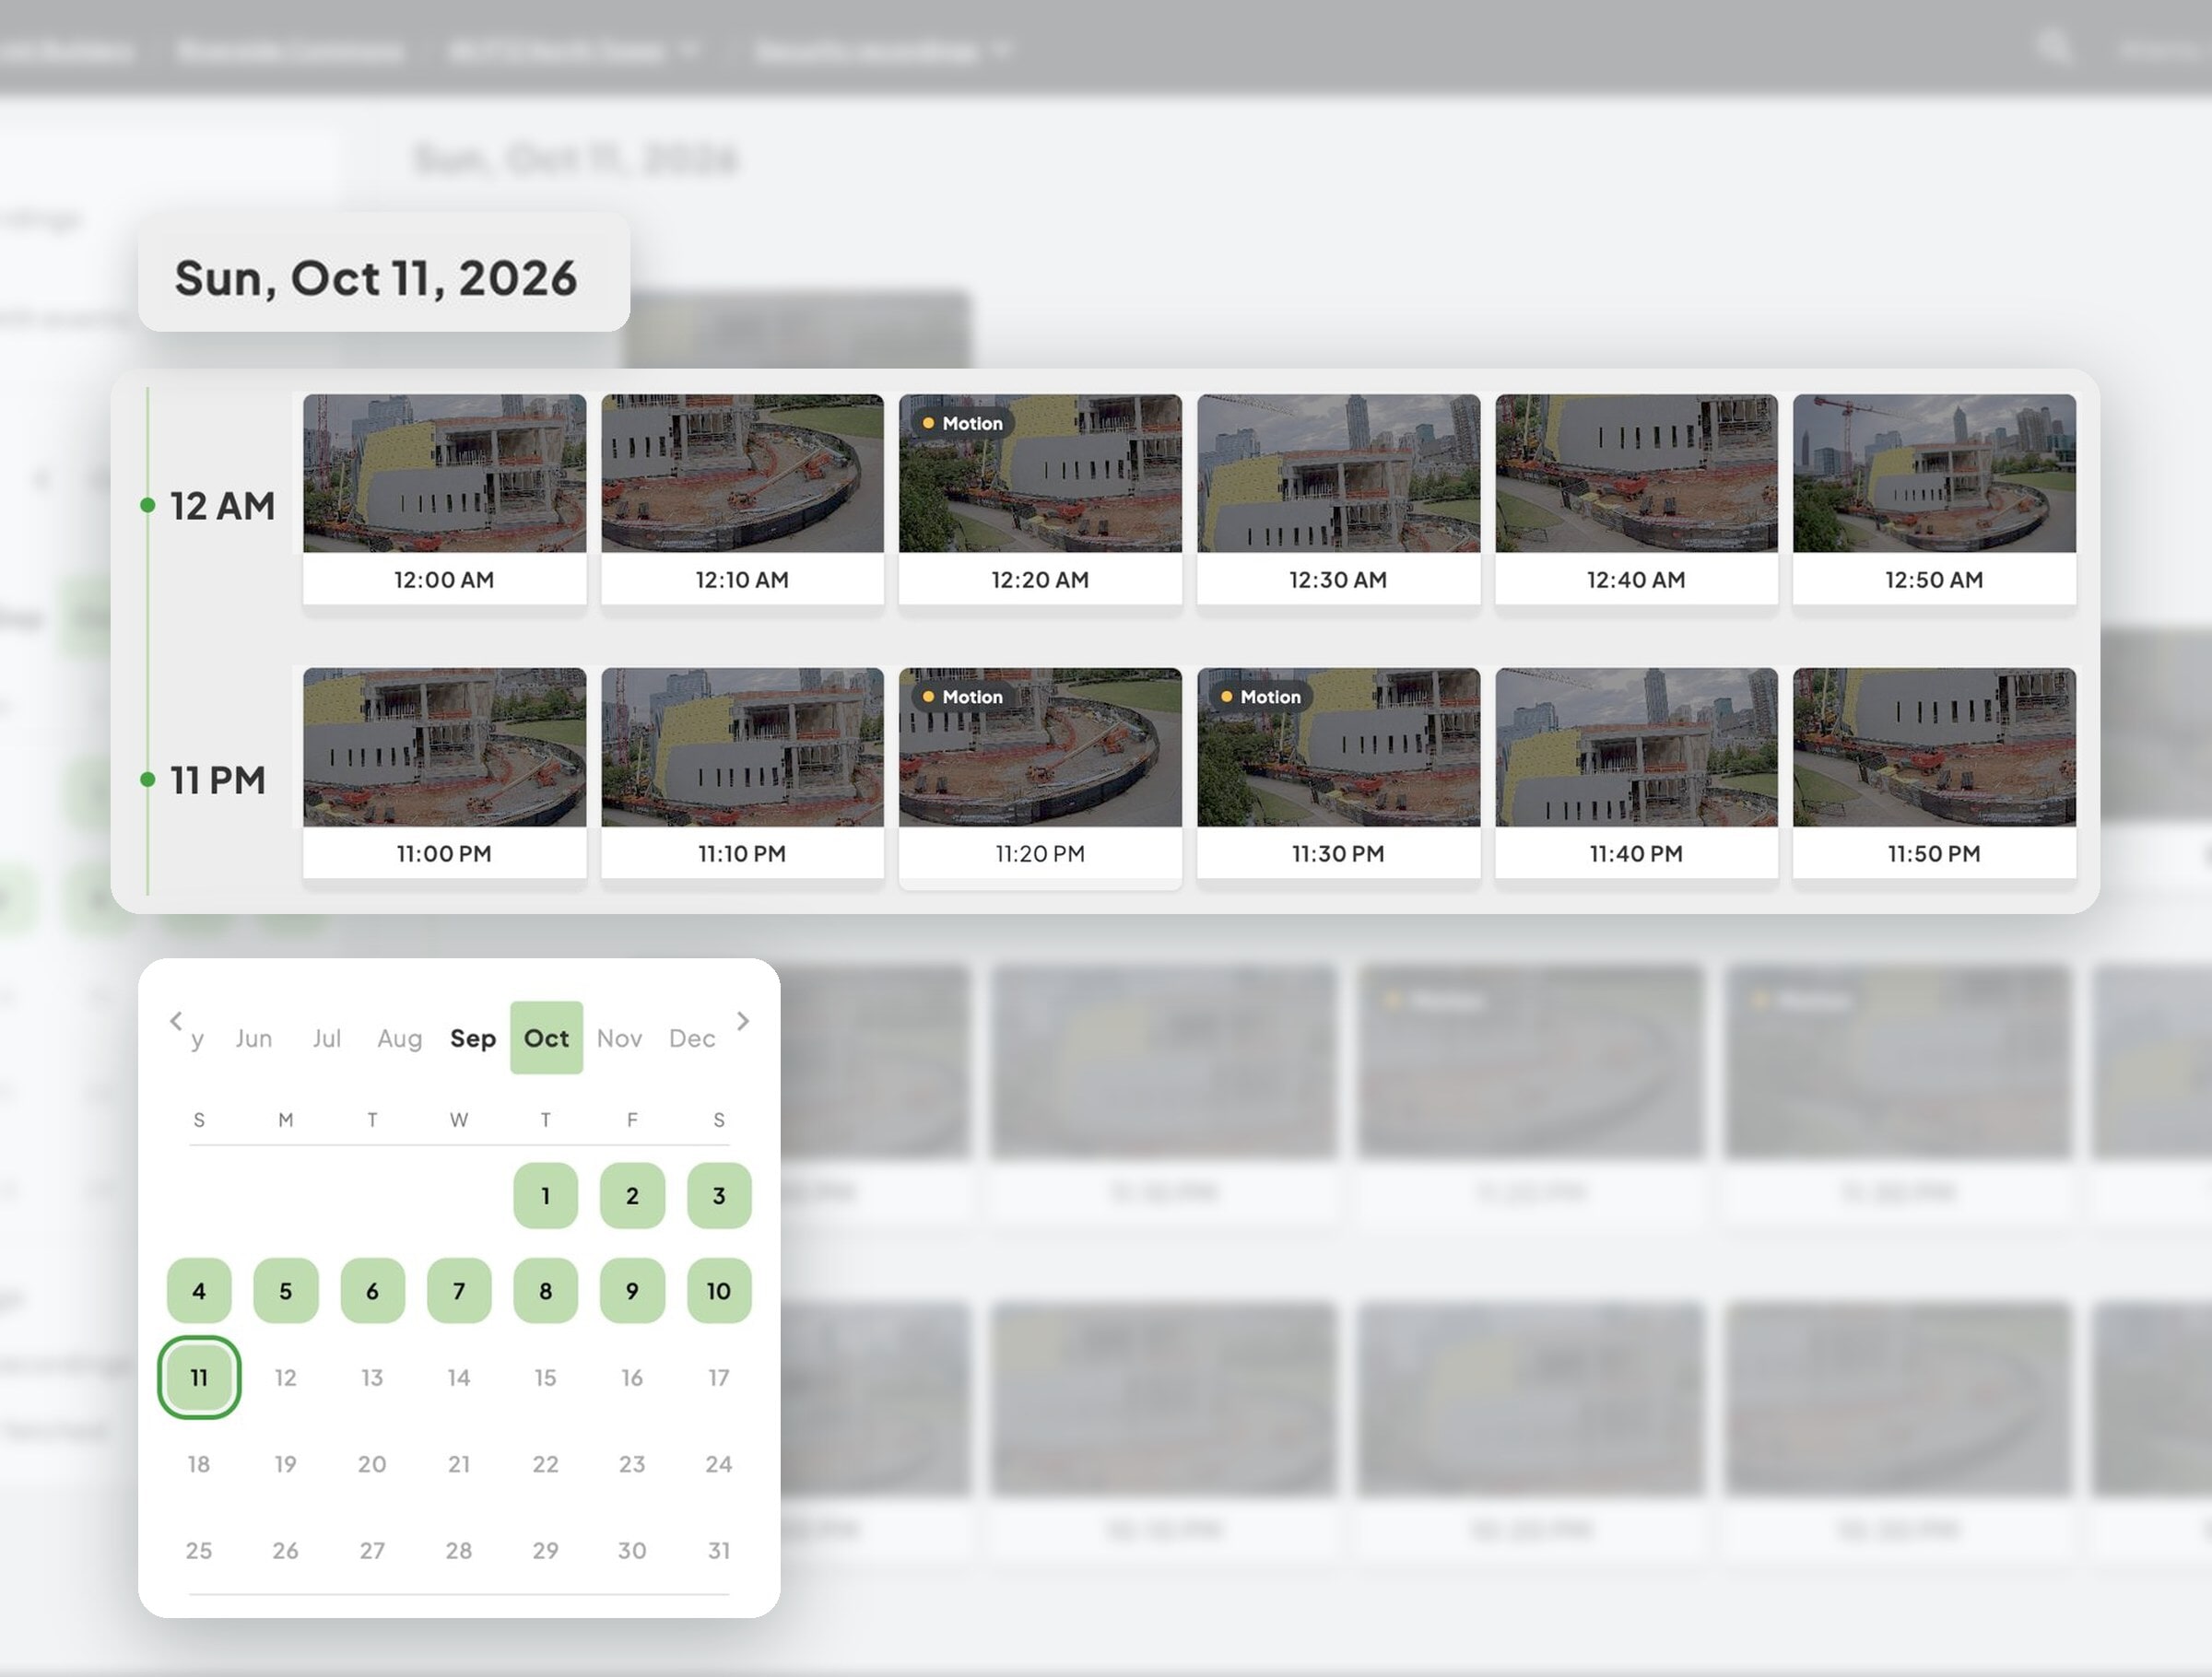Pick October 6 in the calendar
Screen dimensions: 2212x1677
372,1291
